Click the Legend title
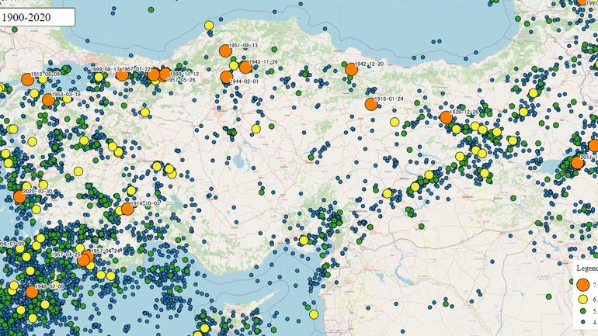The height and width of the screenshot is (336, 598). tap(587, 268)
